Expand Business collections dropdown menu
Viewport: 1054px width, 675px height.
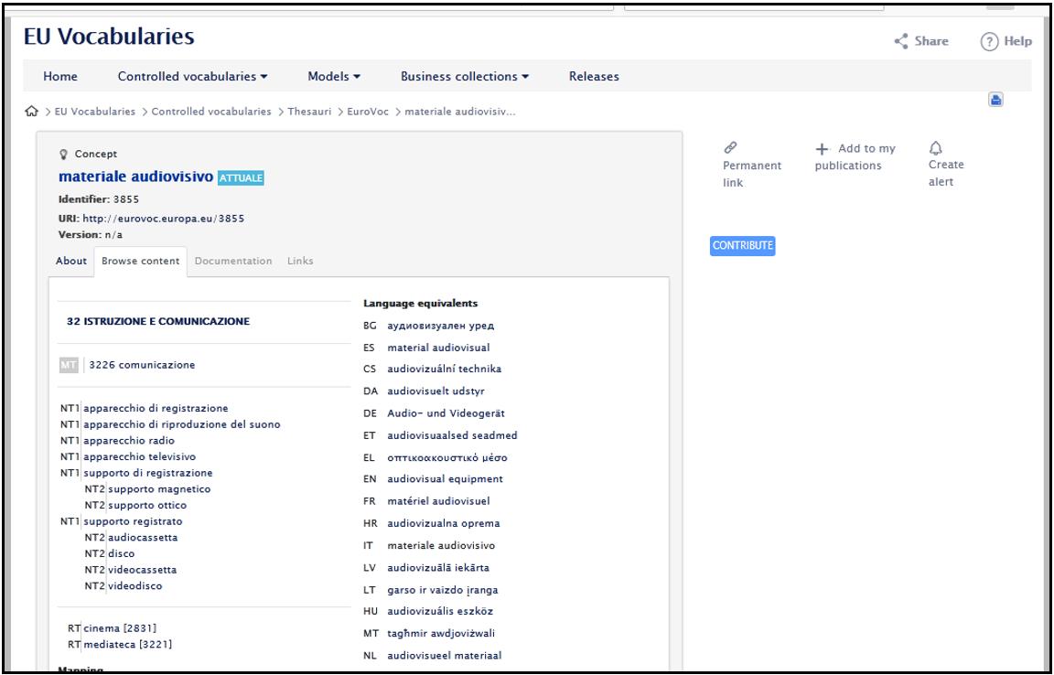pyautogui.click(x=465, y=77)
